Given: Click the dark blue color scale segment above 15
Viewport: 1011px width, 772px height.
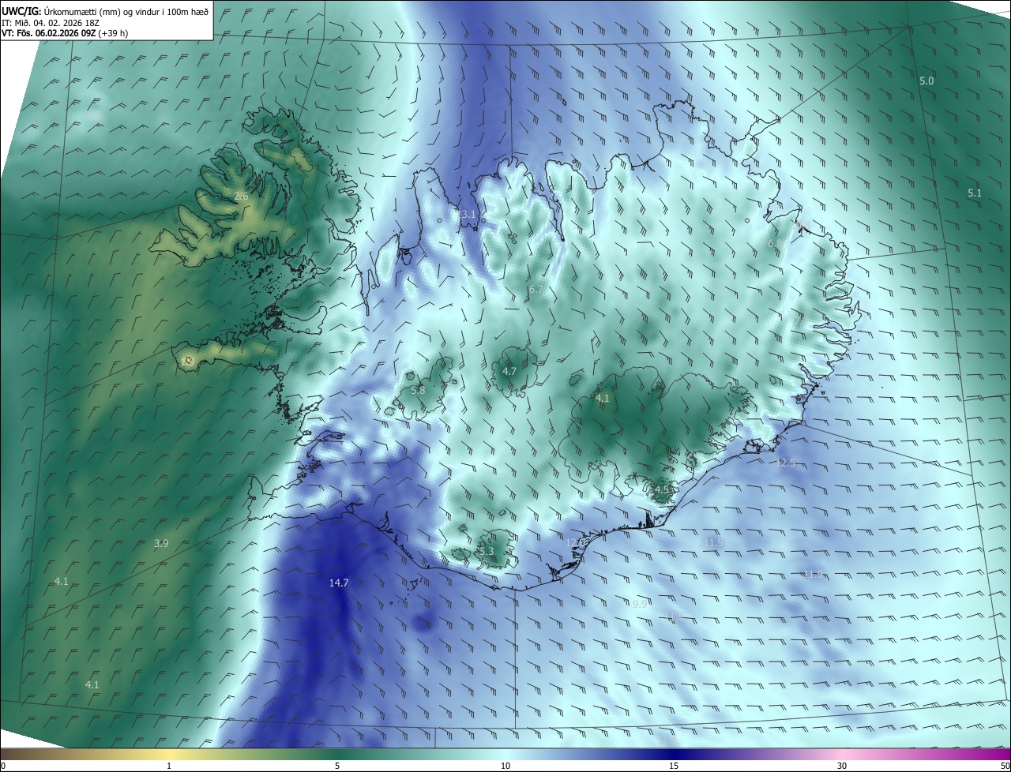Looking at the screenshot, I should (x=674, y=755).
